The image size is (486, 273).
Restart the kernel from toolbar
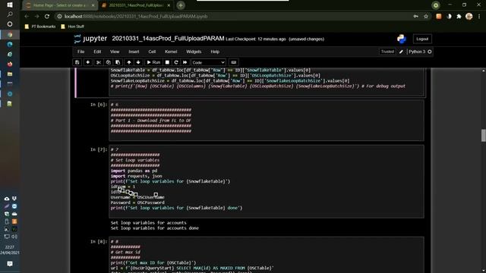(176, 62)
